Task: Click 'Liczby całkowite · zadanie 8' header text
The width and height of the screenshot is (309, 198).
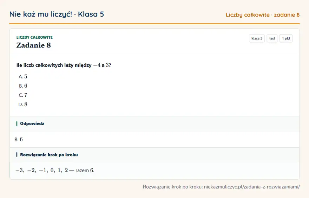Action: 263,15
